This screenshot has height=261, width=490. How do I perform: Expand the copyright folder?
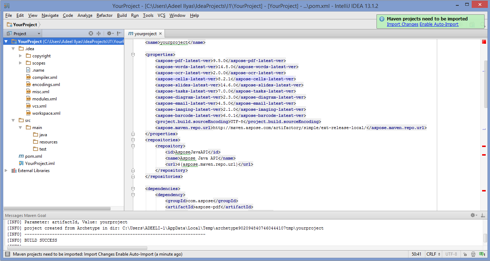click(x=20, y=56)
